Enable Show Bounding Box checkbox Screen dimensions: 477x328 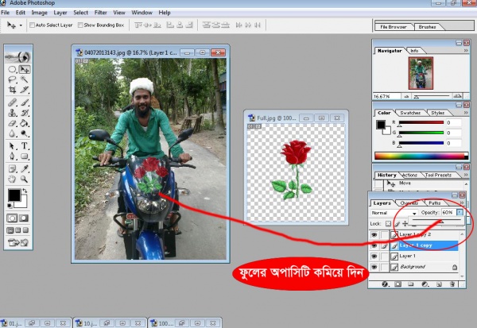80,25
